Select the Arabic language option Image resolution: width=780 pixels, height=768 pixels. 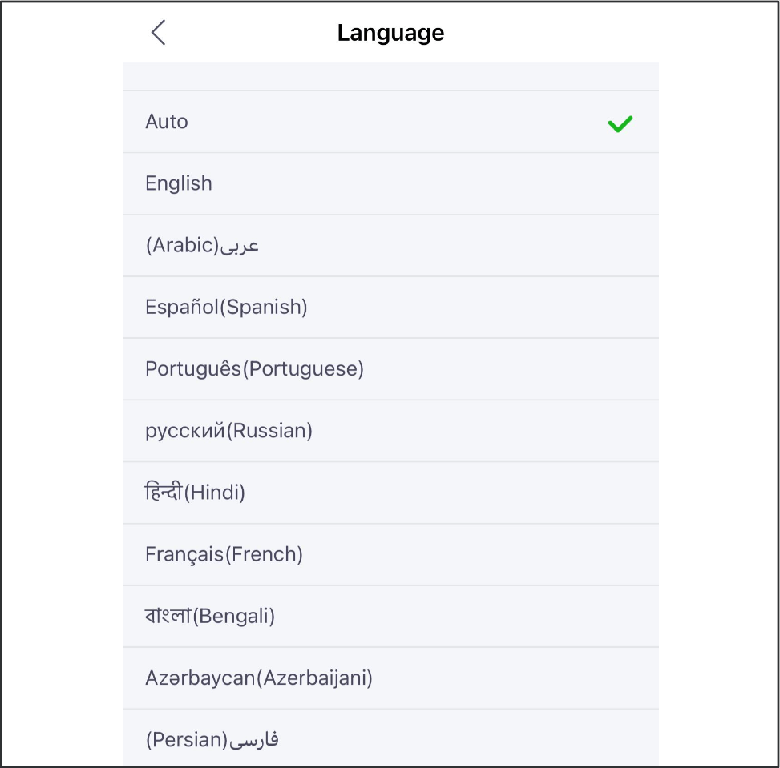[x=390, y=246]
